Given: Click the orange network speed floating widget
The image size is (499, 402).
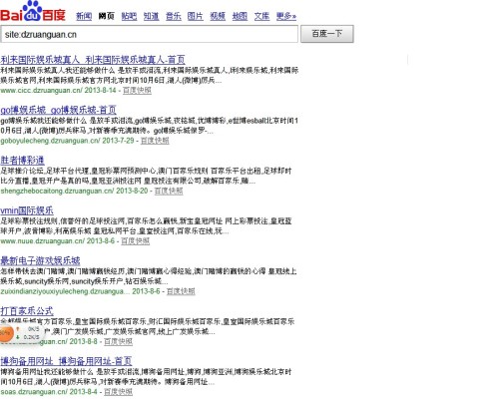Looking at the screenshot, I should click(21, 333).
